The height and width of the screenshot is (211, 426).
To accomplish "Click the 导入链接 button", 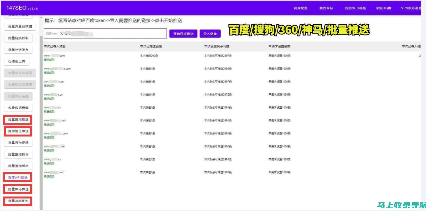I will (x=210, y=34).
